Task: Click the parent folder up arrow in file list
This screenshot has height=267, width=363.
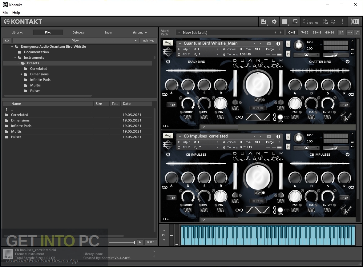Action: (7, 109)
